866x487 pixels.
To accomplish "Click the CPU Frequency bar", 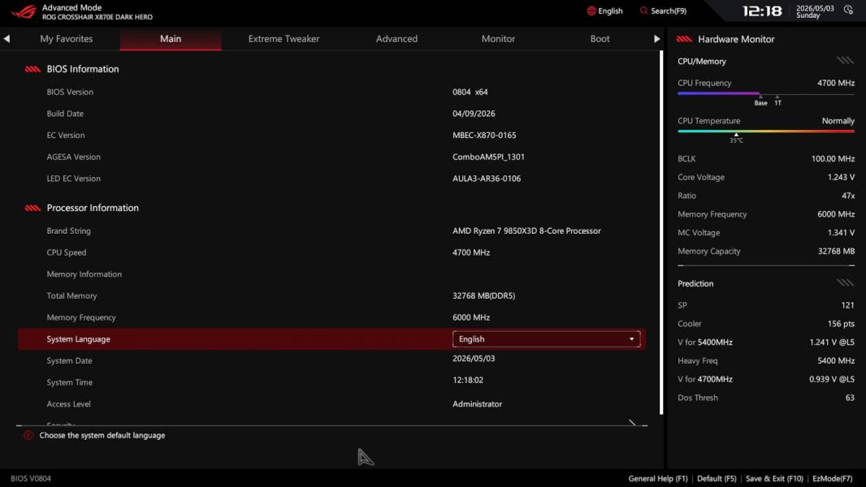I will coord(766,94).
